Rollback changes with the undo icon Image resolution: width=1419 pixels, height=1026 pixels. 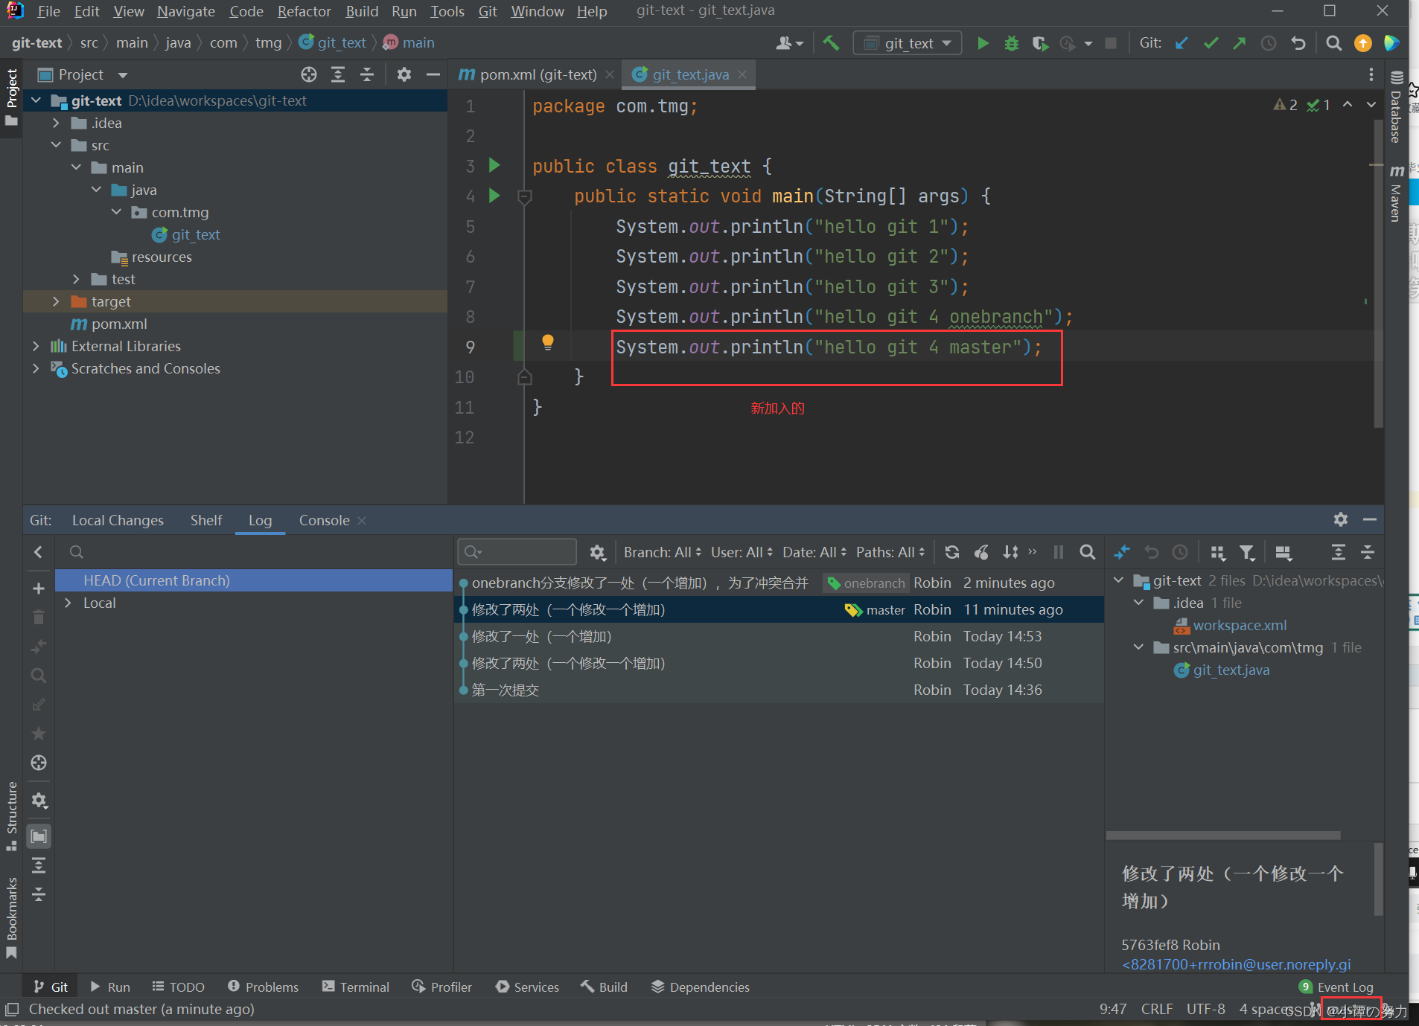pos(1298,43)
